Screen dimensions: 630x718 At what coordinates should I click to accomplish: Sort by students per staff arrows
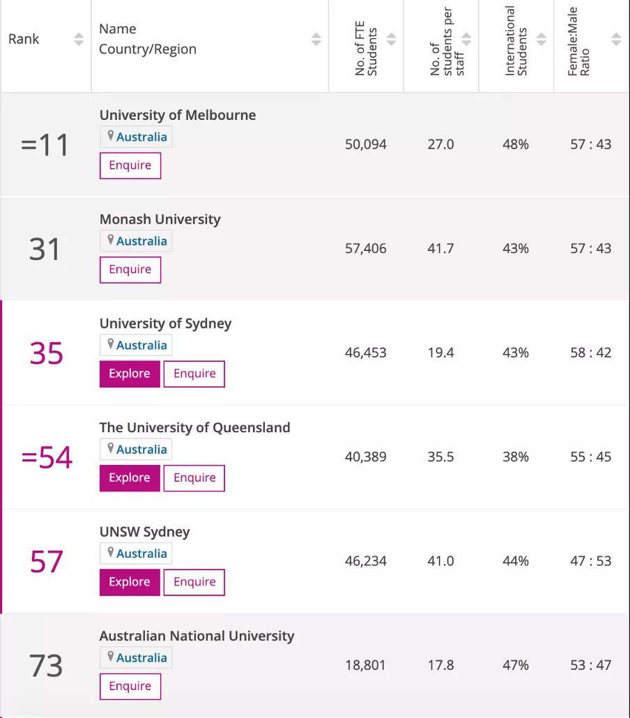466,40
